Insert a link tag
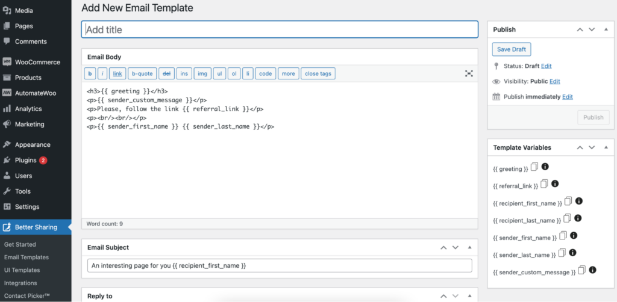Viewport: 617px width, 302px height. coord(117,73)
